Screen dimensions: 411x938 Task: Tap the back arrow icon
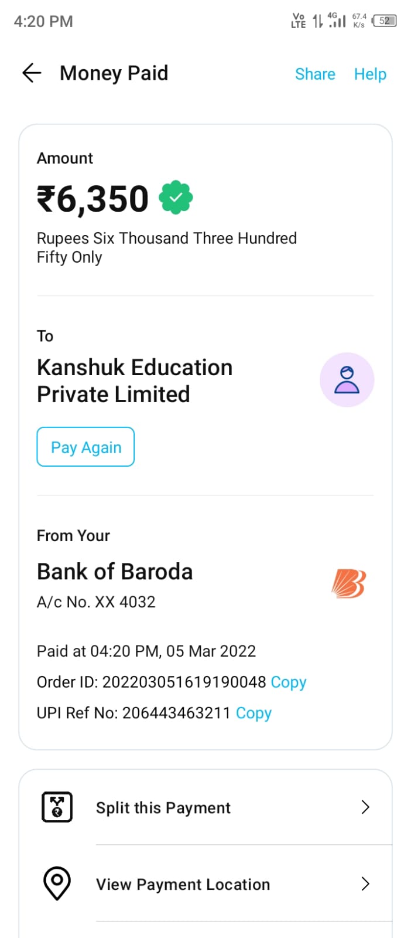tap(32, 73)
